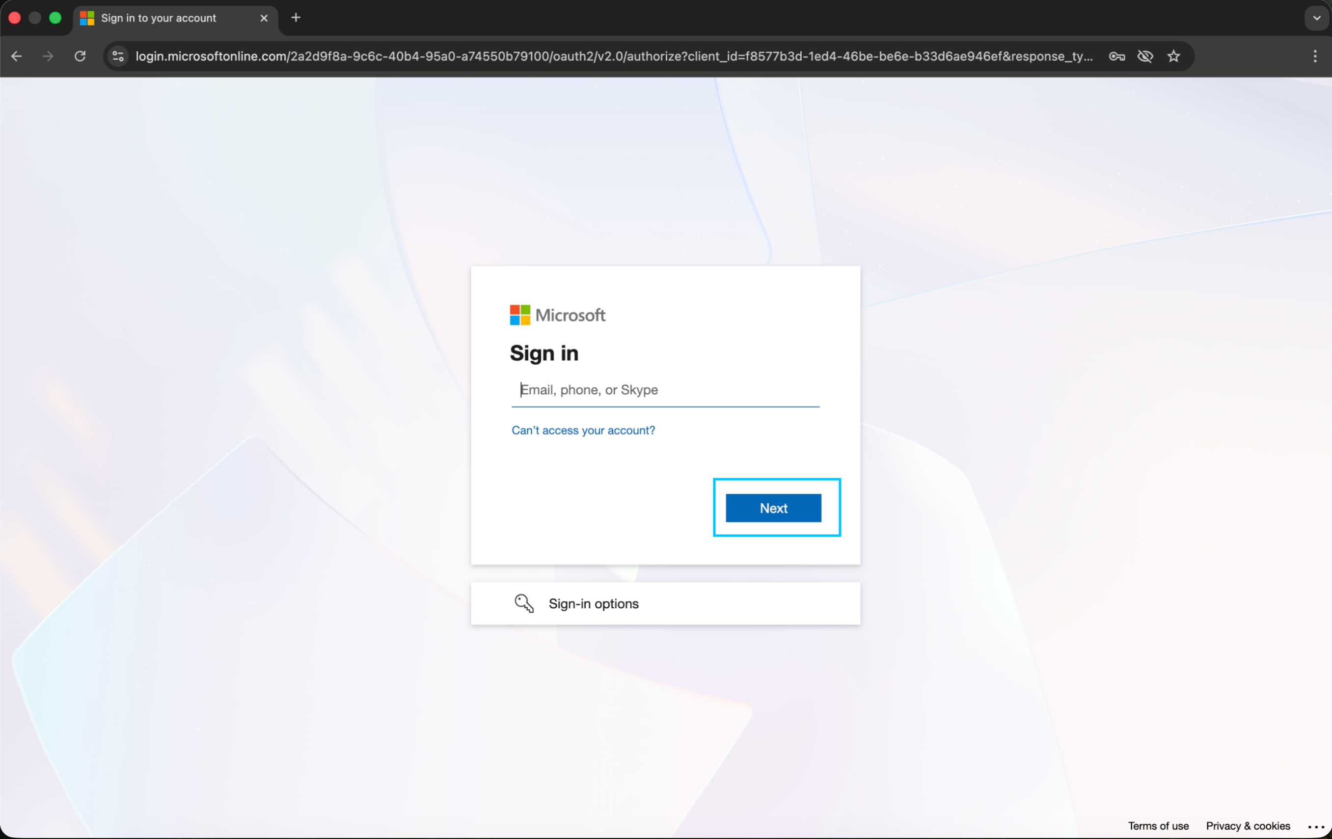Screen dimensions: 1332x839
Task: Click the key icon next to Sign-in options
Action: (524, 603)
